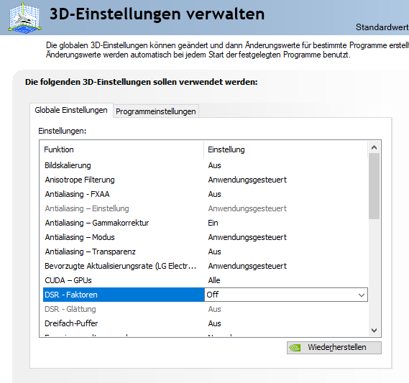Click the scrollbar up arrow in settings list
The height and width of the screenshot is (383, 409).
(x=374, y=147)
